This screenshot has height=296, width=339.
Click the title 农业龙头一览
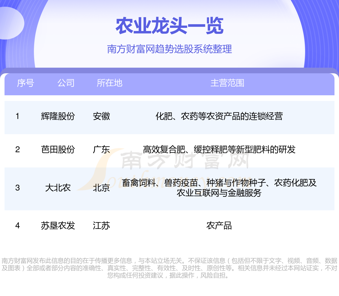pos(169,26)
